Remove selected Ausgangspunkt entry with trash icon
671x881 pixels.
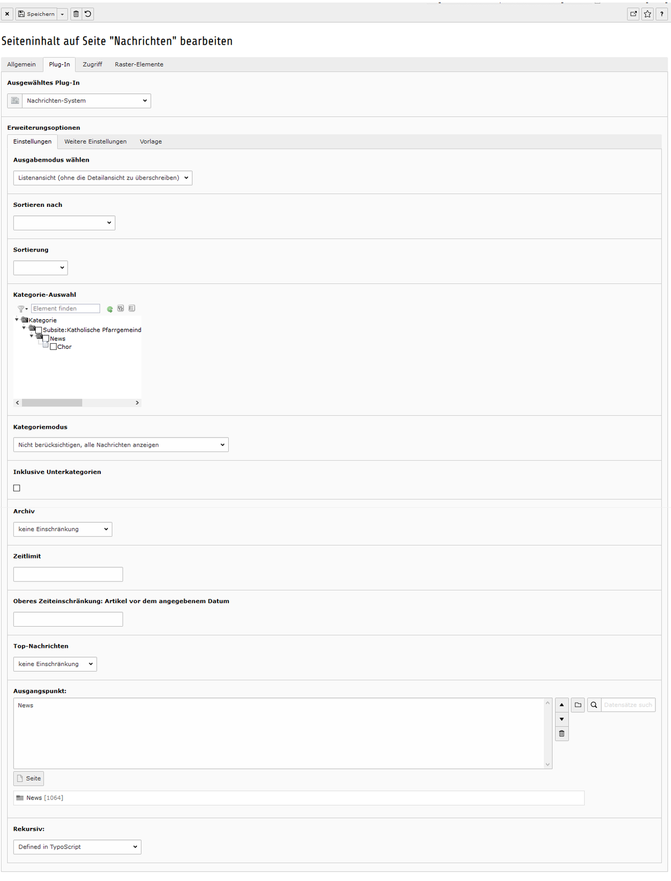(562, 733)
